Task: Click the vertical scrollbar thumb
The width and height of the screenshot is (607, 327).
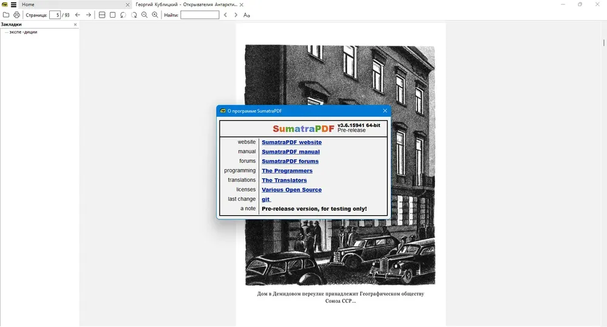Action: coord(603,42)
